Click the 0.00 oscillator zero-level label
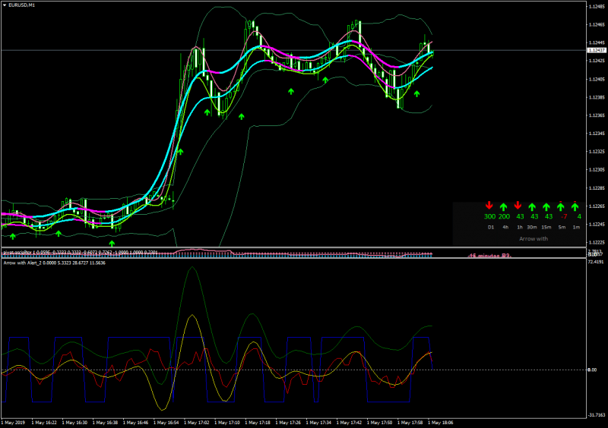The width and height of the screenshot is (608, 428). pos(592,370)
